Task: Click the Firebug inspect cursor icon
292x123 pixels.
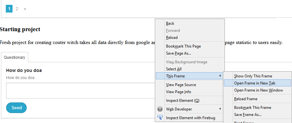Action: [x=160, y=118]
